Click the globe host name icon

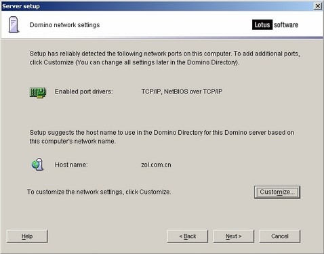pos(37,165)
